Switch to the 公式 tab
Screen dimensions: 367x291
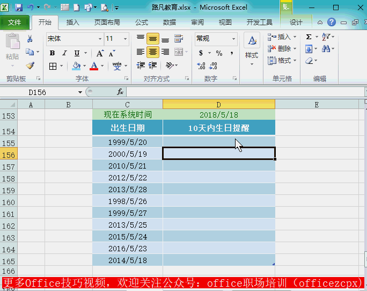point(141,23)
